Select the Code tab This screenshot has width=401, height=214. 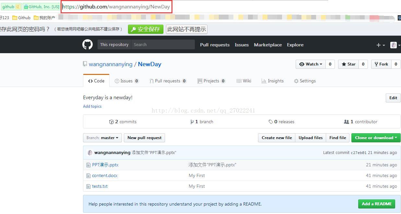click(x=96, y=81)
